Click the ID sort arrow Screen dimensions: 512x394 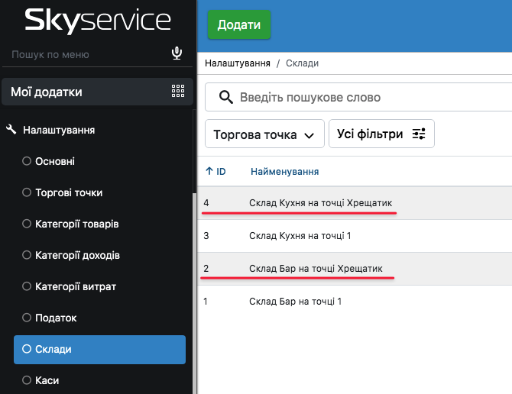[209, 171]
